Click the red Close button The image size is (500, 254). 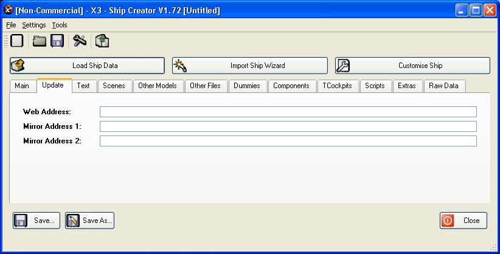[464, 221]
